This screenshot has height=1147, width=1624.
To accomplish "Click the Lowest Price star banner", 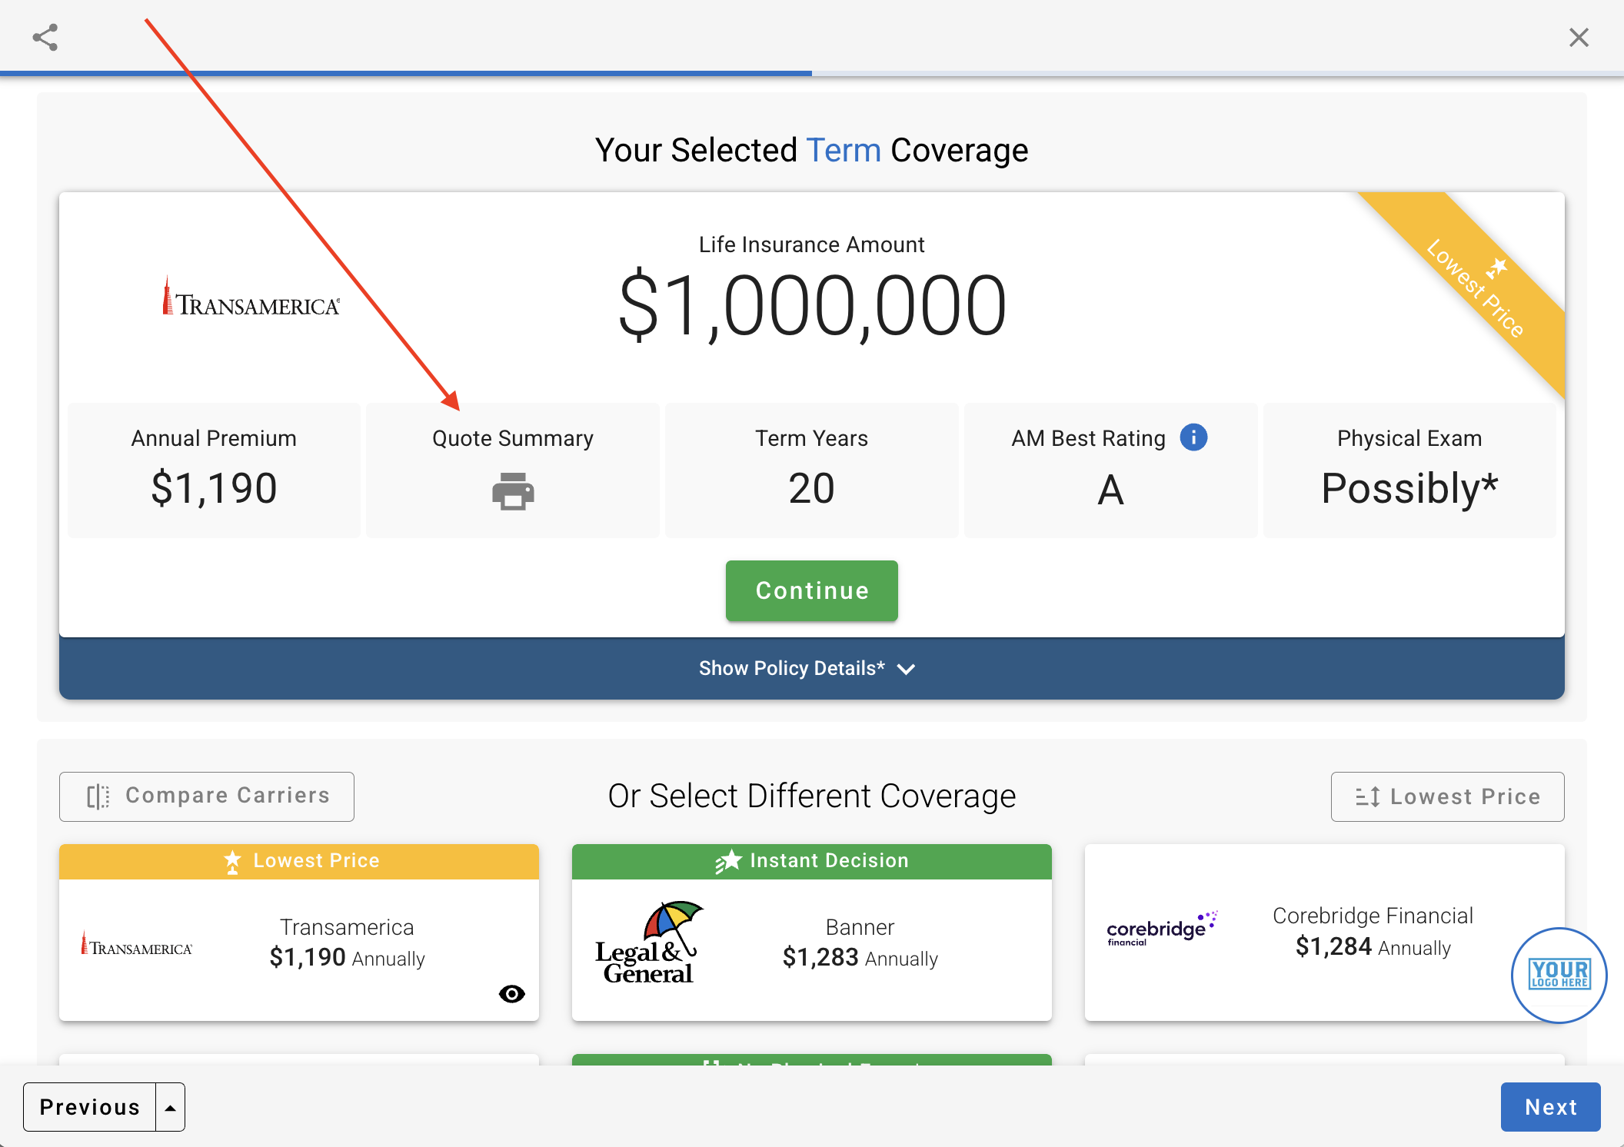I will point(299,862).
